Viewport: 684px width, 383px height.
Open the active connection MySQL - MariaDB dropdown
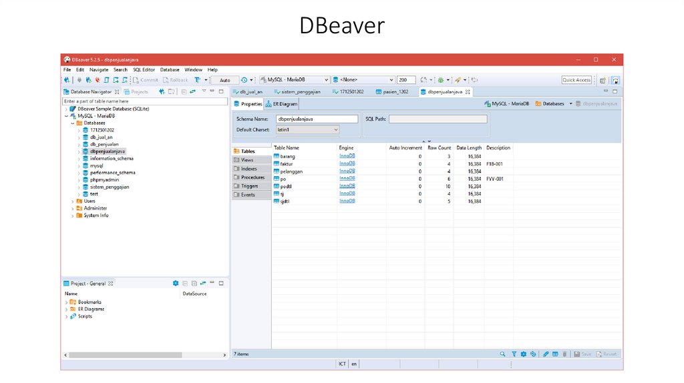(326, 80)
